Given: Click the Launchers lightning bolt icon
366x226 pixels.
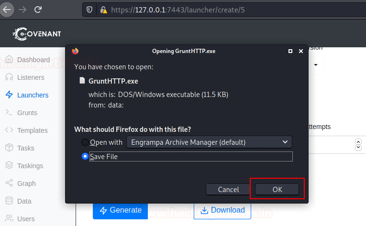Looking at the screenshot, I should (9, 95).
